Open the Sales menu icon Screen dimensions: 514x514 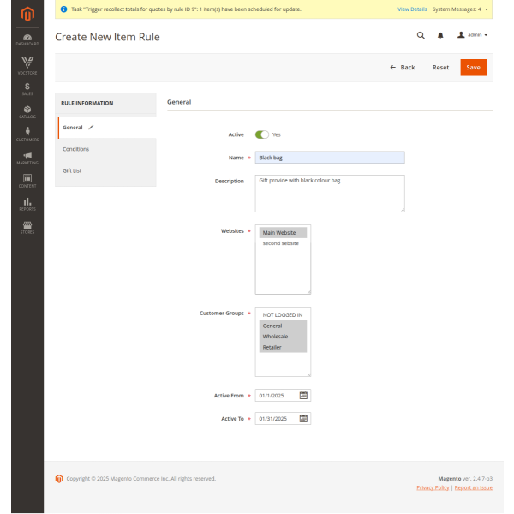[27, 88]
